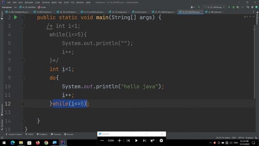Collapse main method fold marker on line 2

pyautogui.click(x=23, y=17)
